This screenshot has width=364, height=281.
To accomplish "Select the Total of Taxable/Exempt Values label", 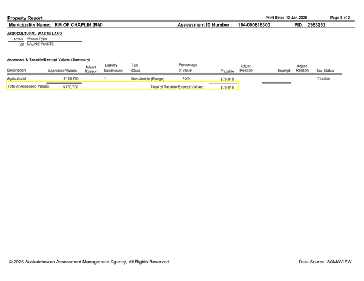I will point(176,87).
